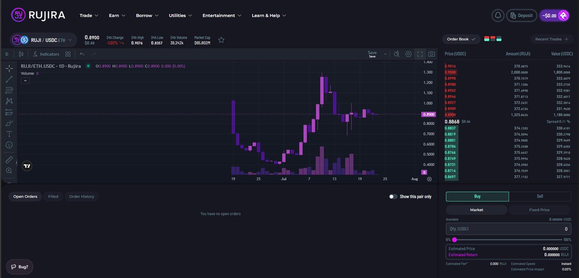Image resolution: width=579 pixels, height=278 pixels.
Task: Click the Rujira logo
Action: (38, 15)
